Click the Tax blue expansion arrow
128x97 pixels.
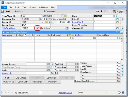(122, 75)
